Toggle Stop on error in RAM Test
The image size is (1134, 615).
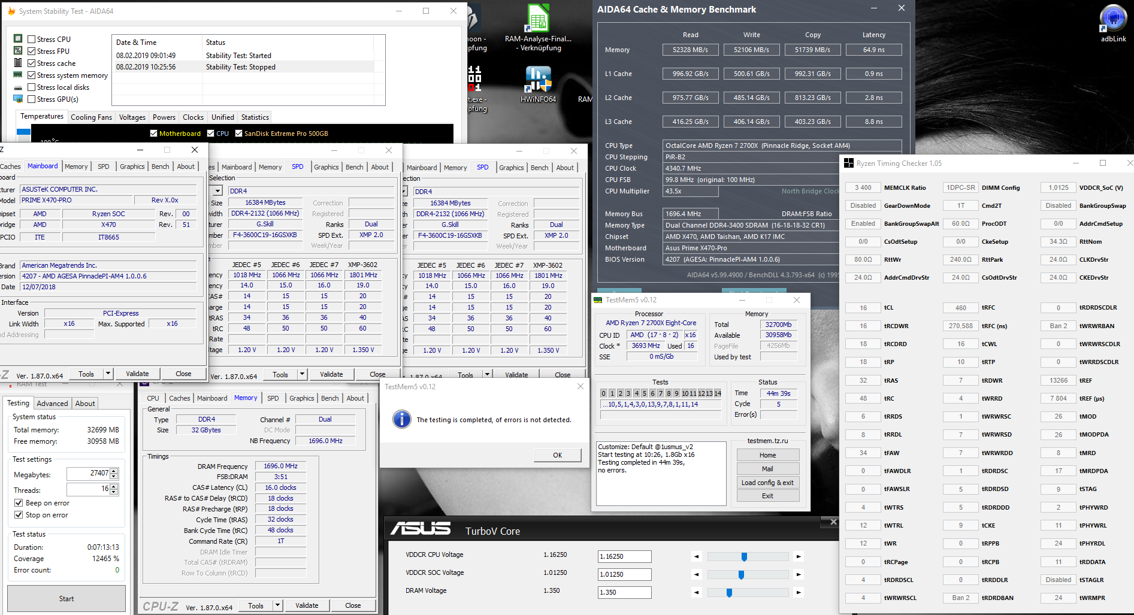[19, 515]
